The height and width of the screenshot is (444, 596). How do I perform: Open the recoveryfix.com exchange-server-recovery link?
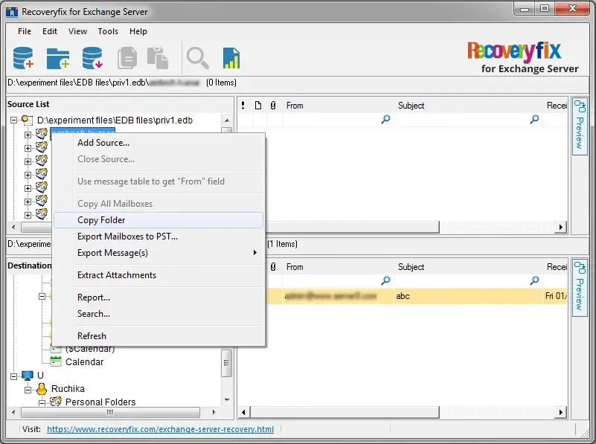coord(160,429)
